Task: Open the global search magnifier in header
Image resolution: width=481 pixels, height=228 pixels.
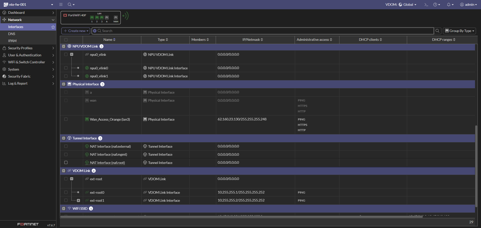Action: coord(71,5)
